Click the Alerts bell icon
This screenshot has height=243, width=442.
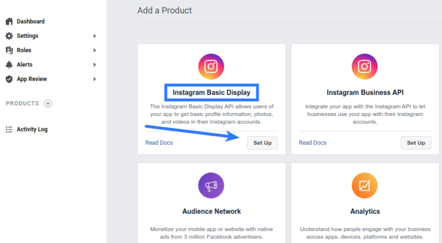coord(9,65)
